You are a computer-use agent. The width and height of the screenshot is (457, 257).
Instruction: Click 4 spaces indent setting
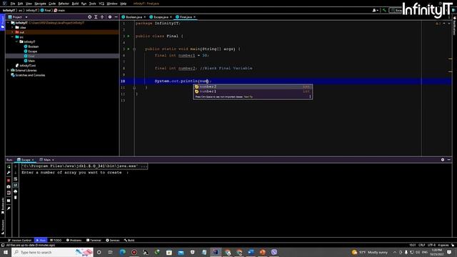click(443, 245)
